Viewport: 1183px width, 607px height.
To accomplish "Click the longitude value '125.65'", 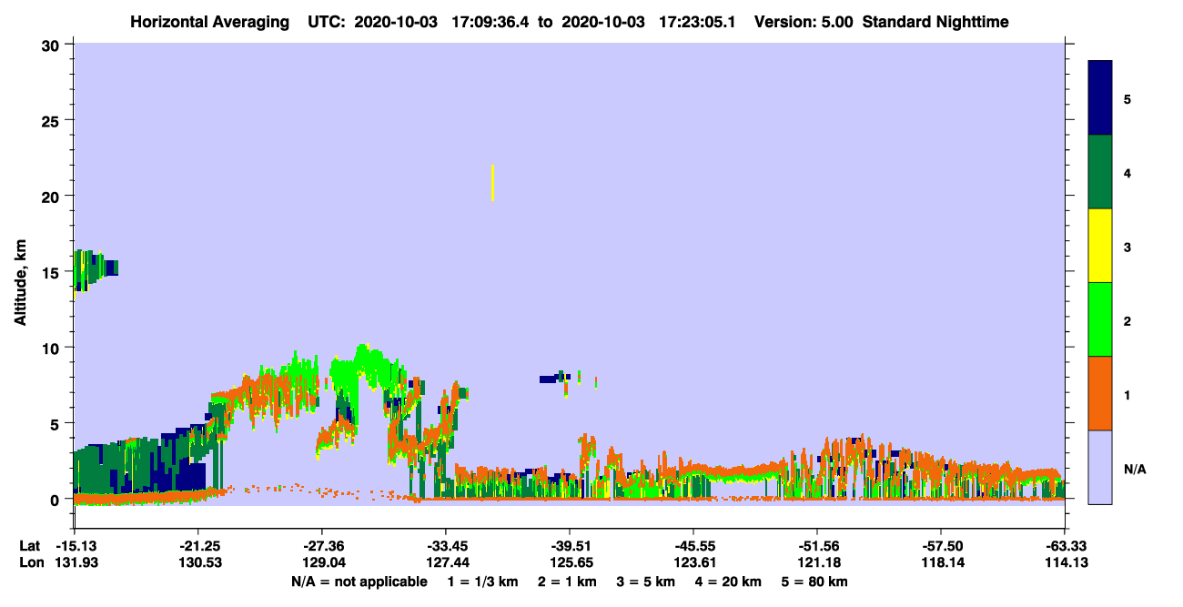I will click(x=571, y=562).
